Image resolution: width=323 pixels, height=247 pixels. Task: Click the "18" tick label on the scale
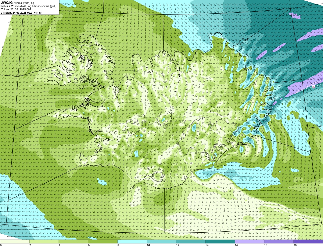(265, 245)
